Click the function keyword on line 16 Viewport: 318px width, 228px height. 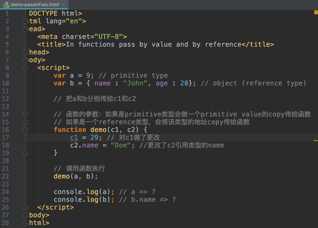pos(70,130)
